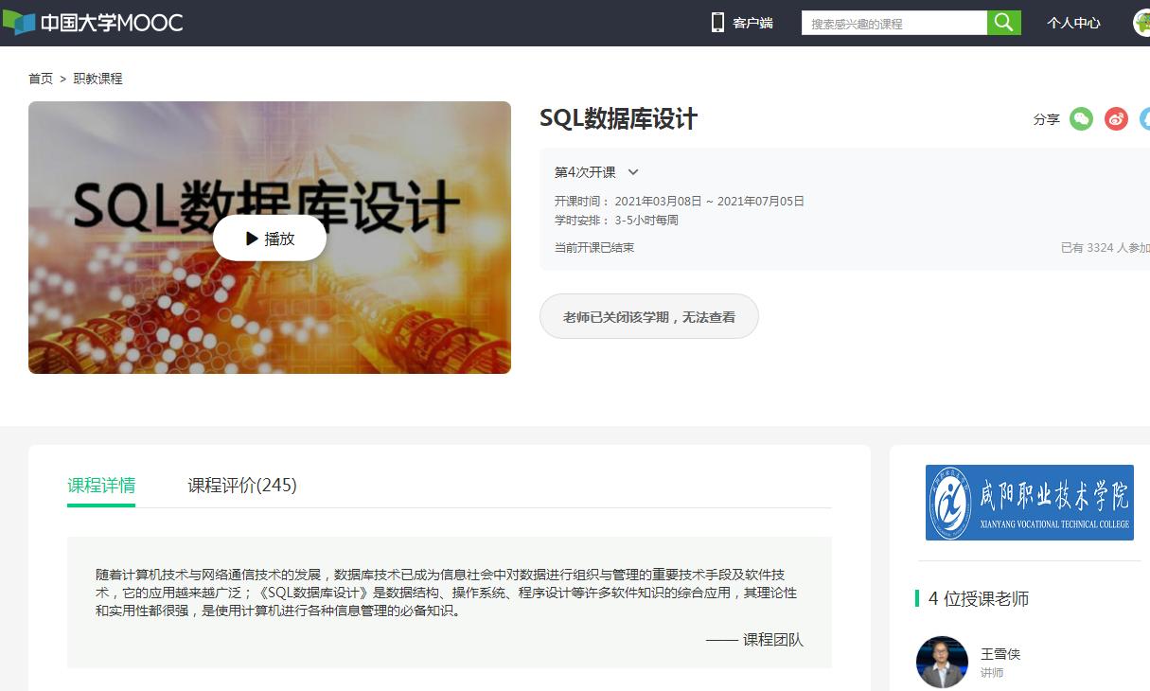Image resolution: width=1150 pixels, height=691 pixels.
Task: Share the course via WeChat icon
Action: pos(1081,119)
